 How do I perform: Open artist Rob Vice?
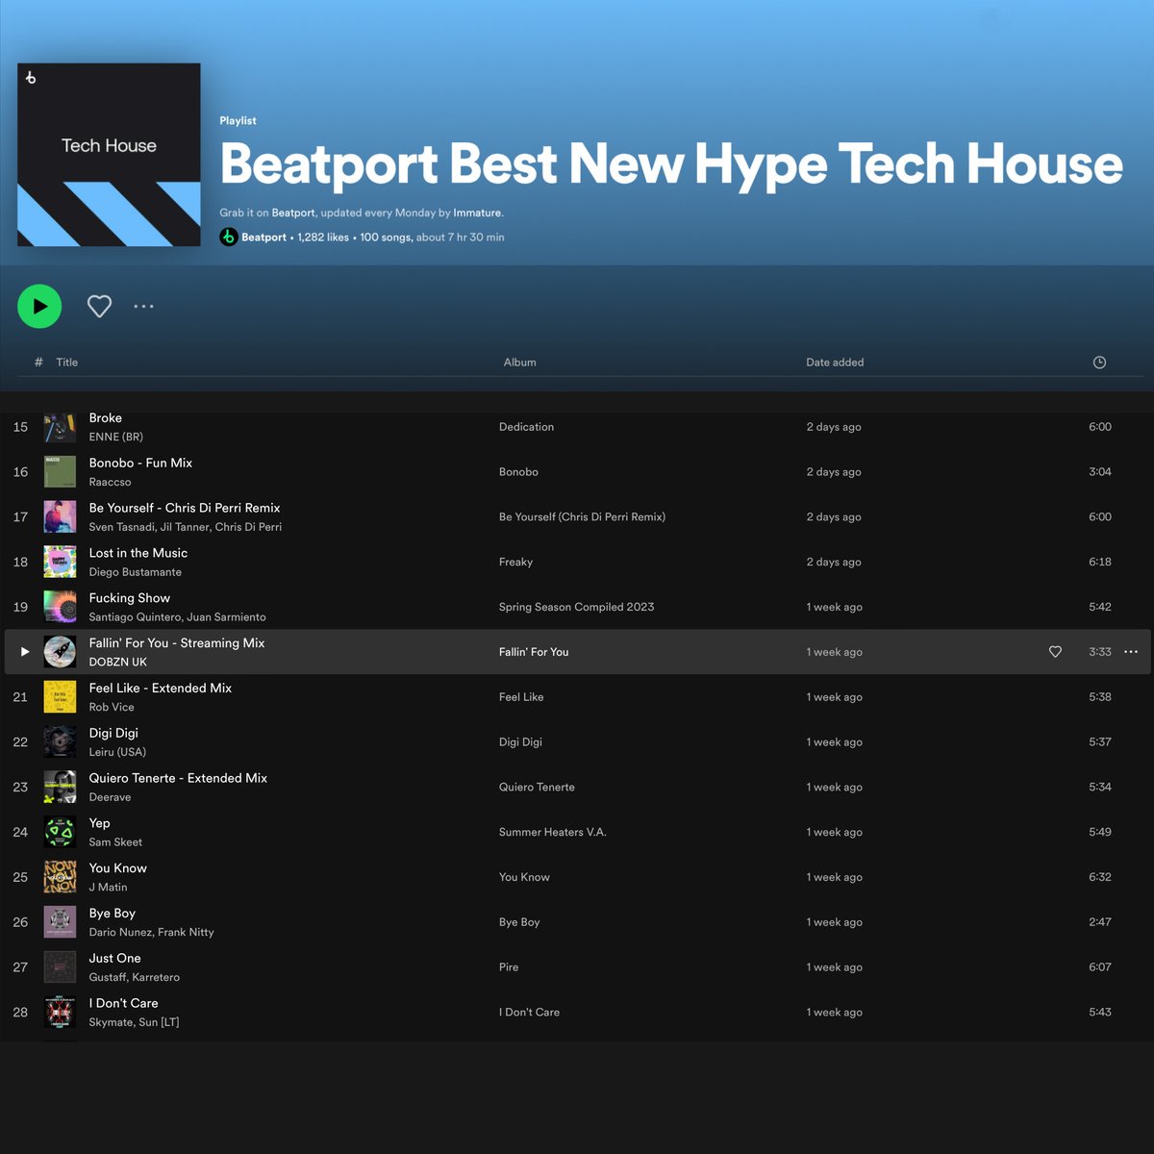point(112,707)
